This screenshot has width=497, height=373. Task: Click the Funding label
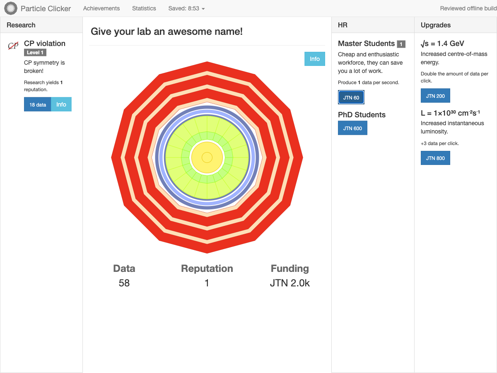click(x=290, y=269)
